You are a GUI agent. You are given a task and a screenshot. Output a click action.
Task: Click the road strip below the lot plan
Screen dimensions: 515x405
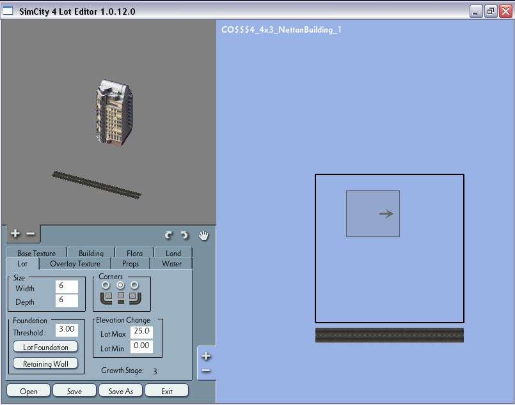tap(389, 335)
